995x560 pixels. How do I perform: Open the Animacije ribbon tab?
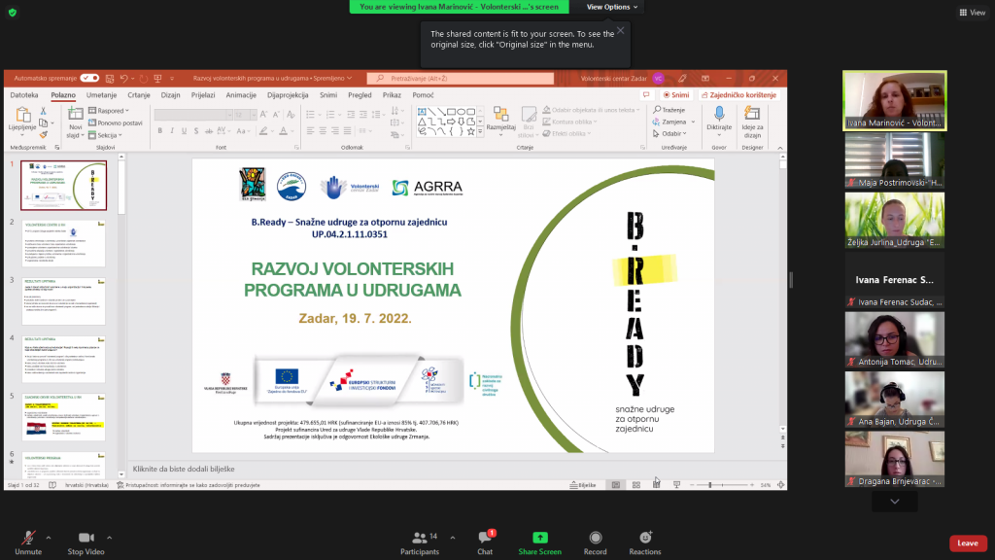241,95
